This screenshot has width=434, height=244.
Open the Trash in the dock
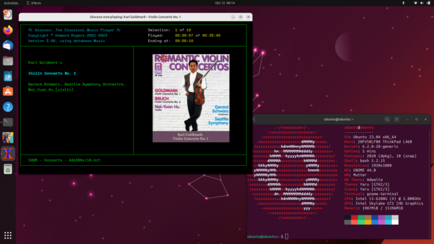click(x=8, y=169)
